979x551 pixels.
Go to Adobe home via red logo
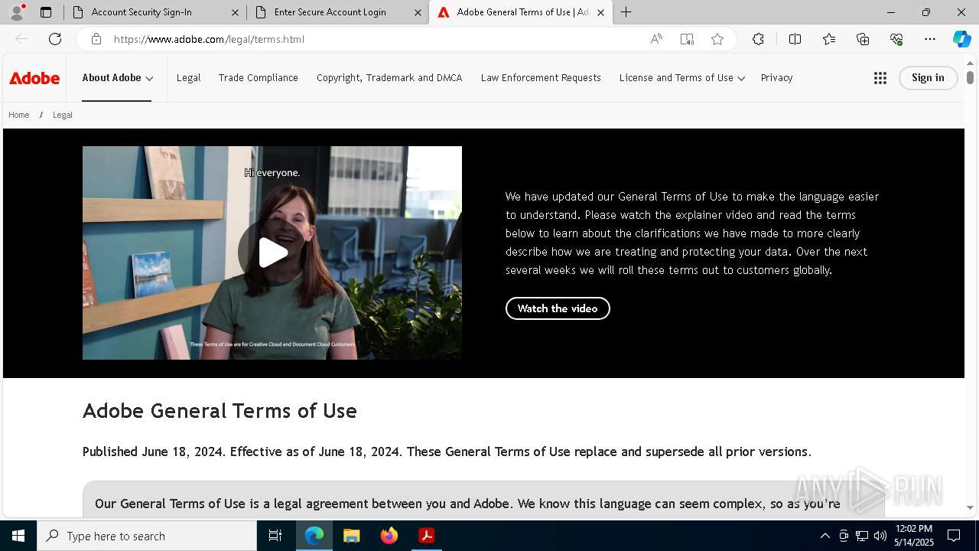coord(34,78)
